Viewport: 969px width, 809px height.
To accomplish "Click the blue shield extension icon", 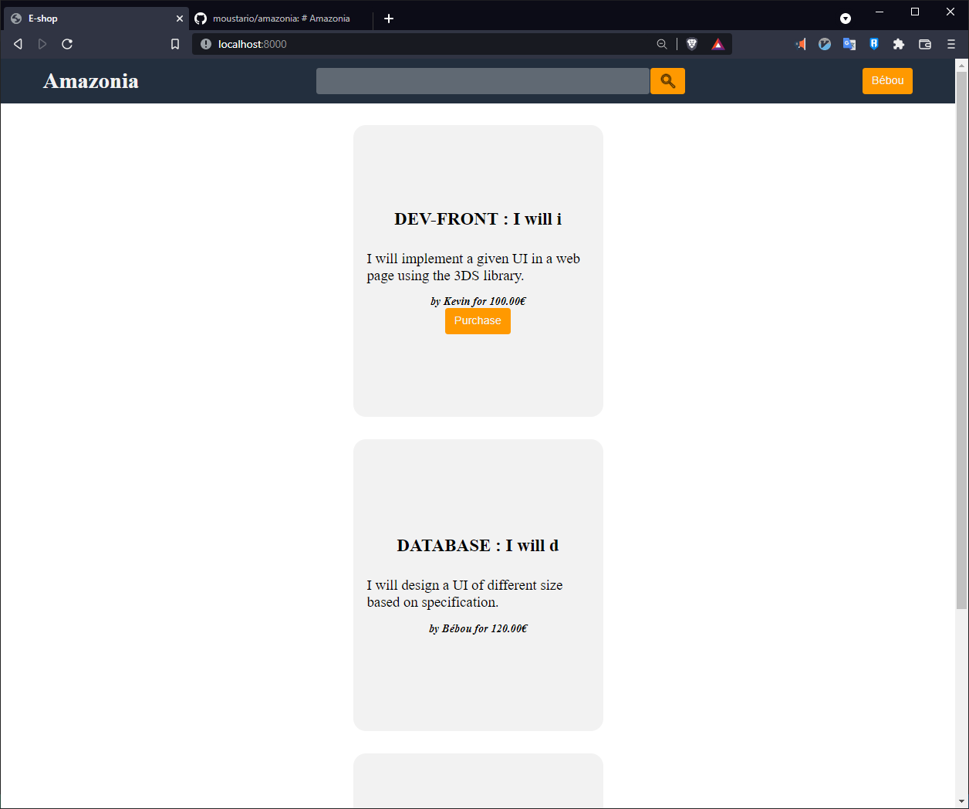I will 874,44.
